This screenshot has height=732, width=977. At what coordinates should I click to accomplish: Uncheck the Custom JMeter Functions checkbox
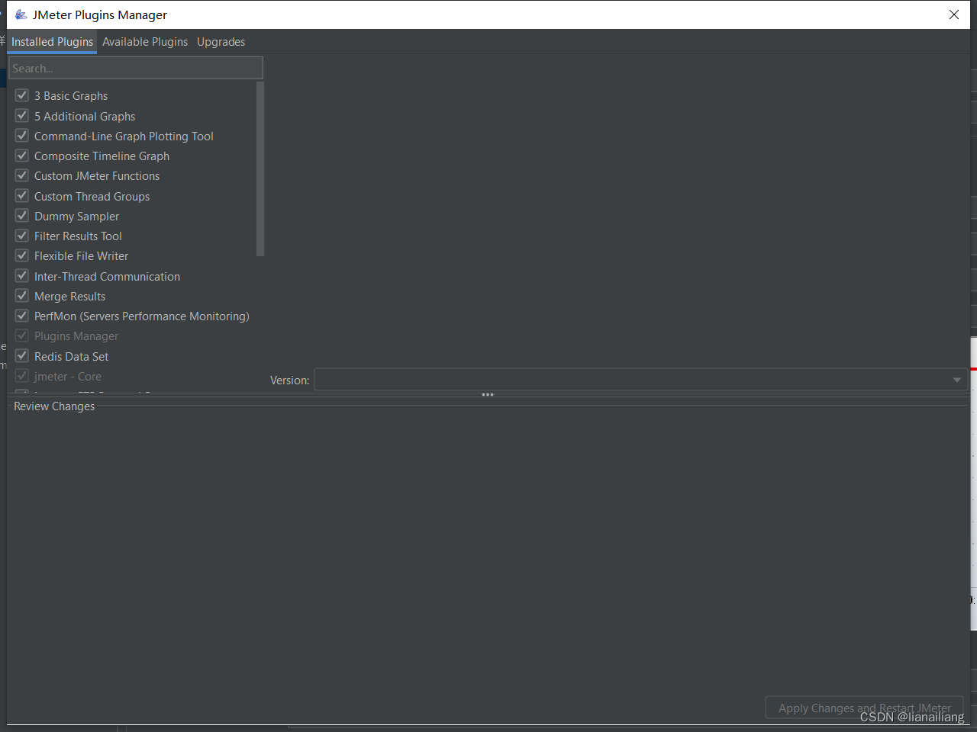click(x=22, y=175)
